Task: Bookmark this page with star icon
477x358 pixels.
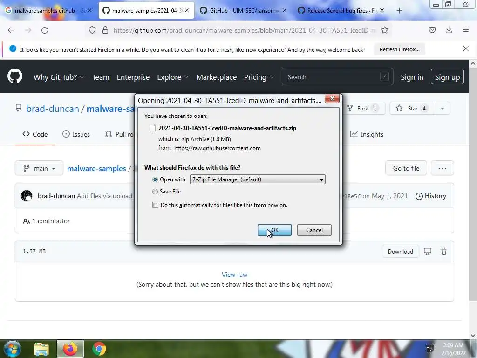Action: point(385,30)
